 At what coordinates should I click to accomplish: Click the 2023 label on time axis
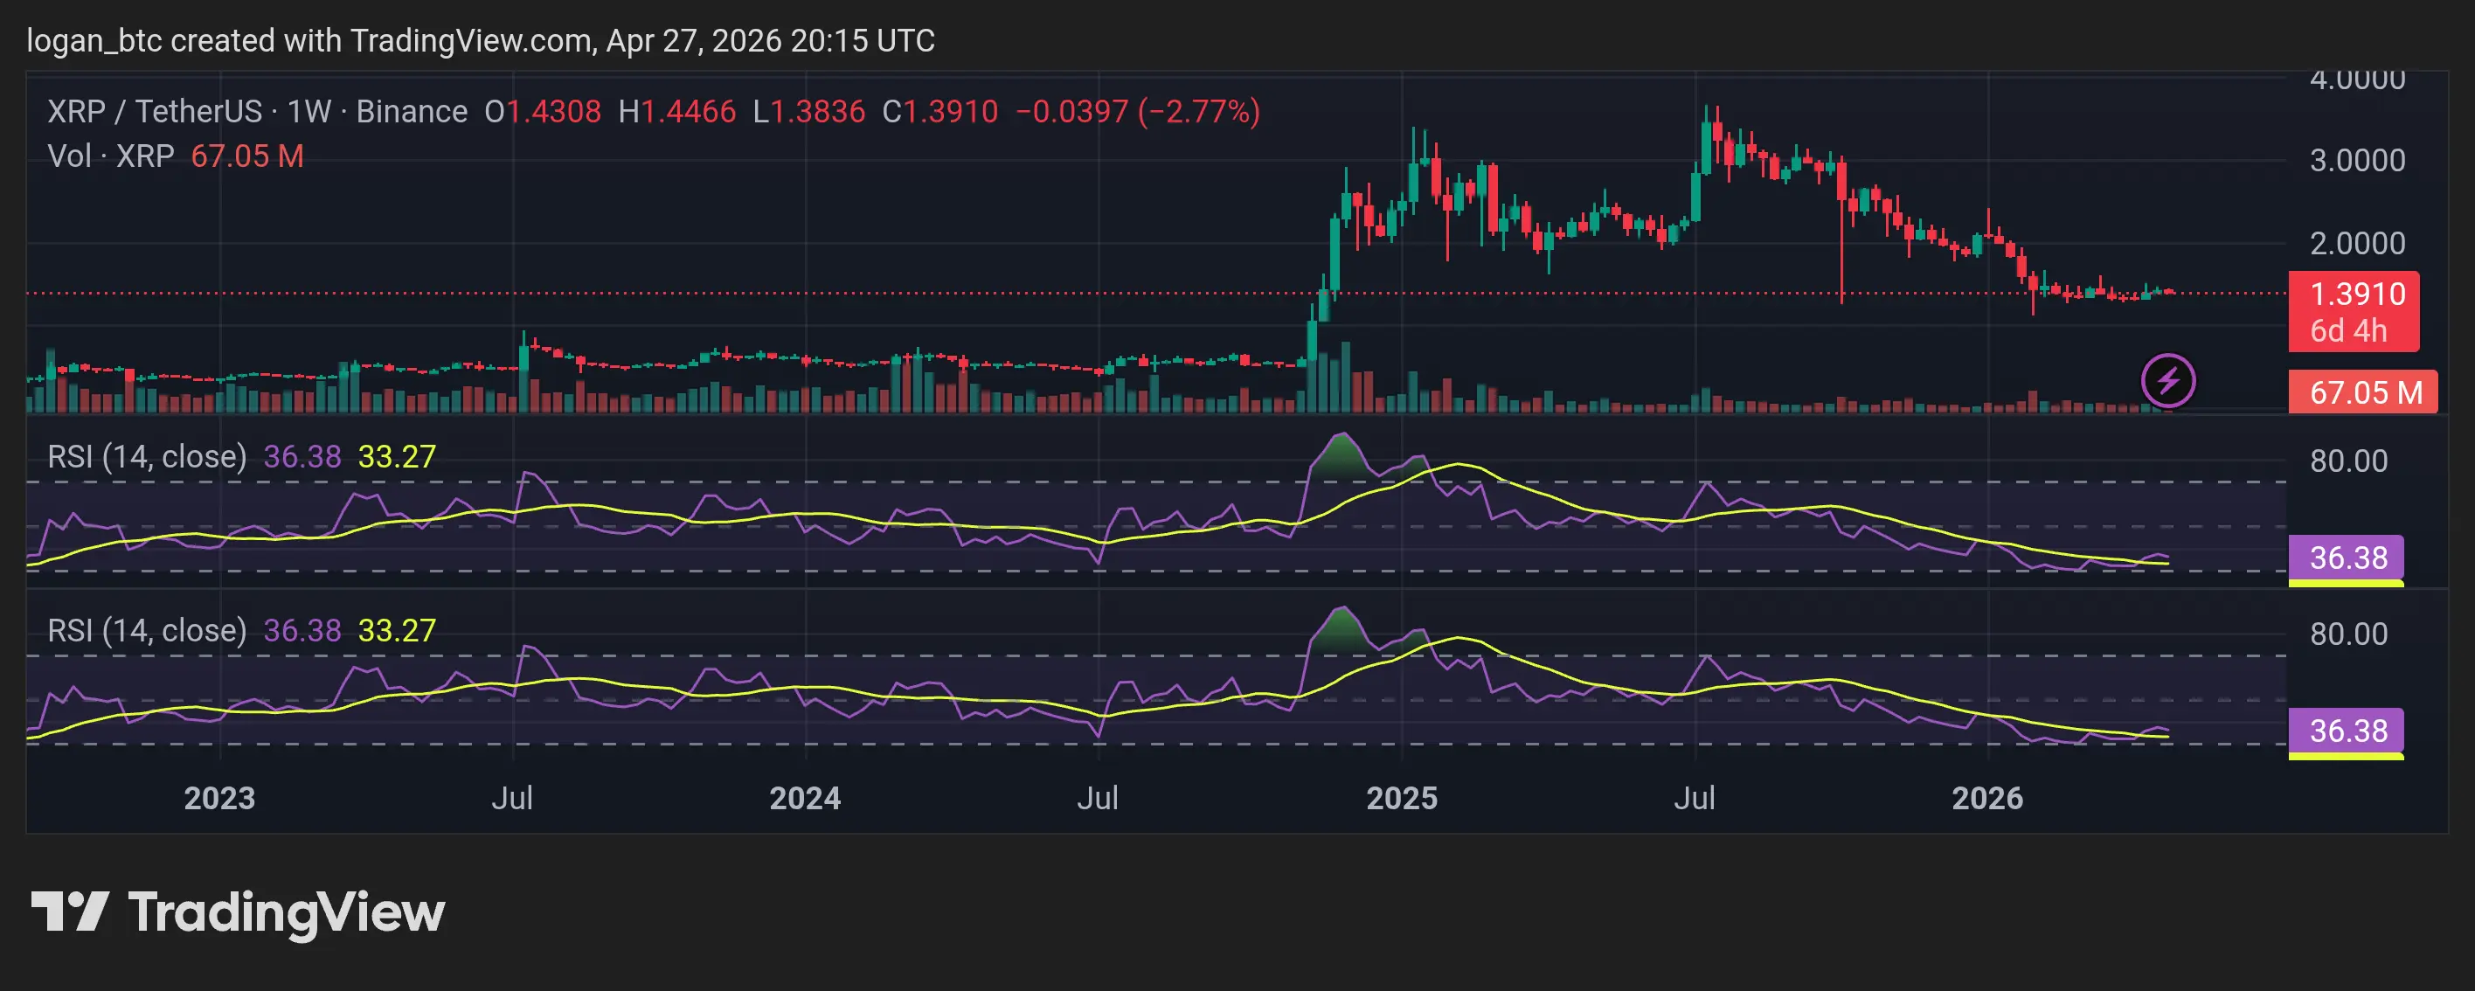pyautogui.click(x=219, y=798)
